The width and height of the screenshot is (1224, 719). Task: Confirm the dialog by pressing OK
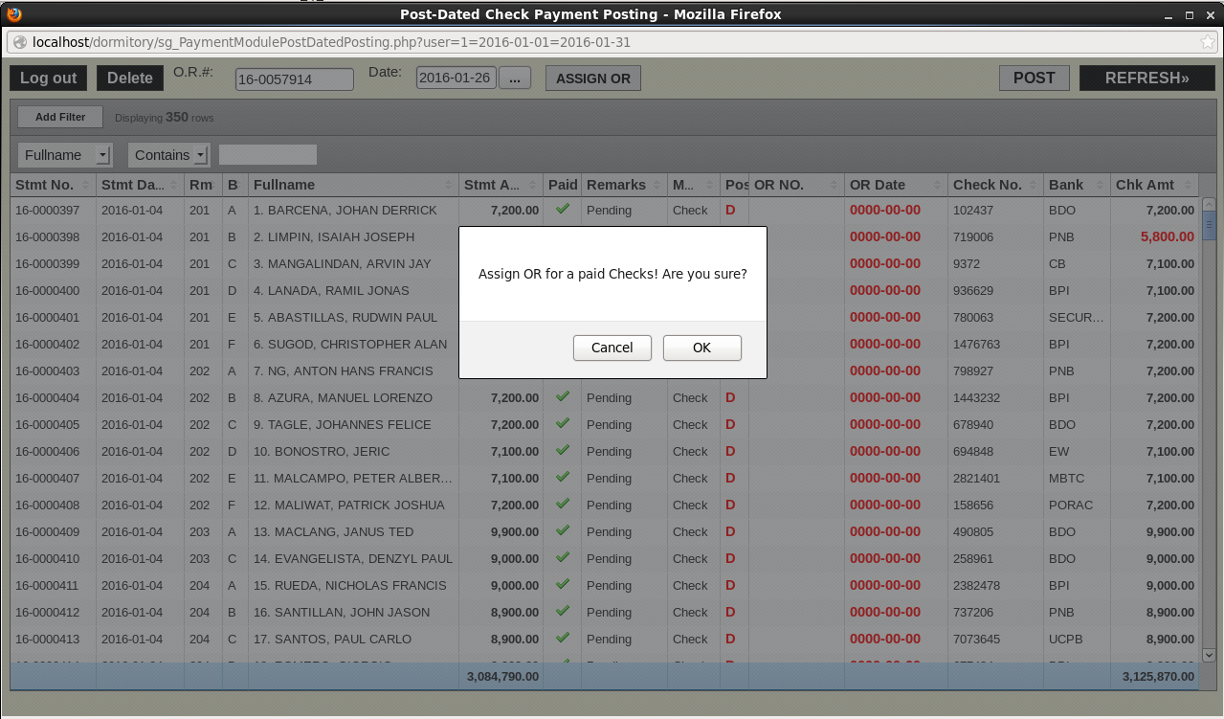[x=701, y=348]
